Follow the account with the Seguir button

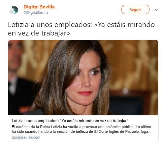point(135,9)
